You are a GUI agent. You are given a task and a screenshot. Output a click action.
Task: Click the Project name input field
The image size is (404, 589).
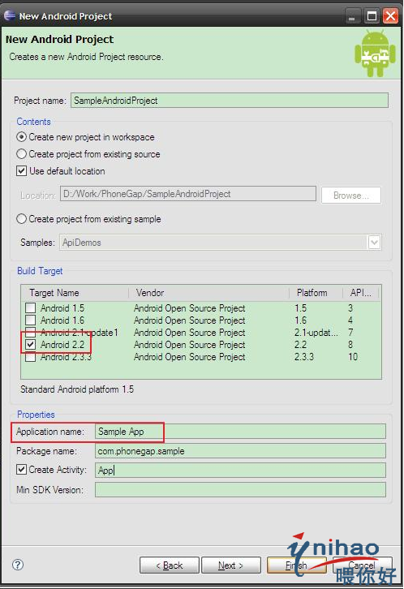230,101
